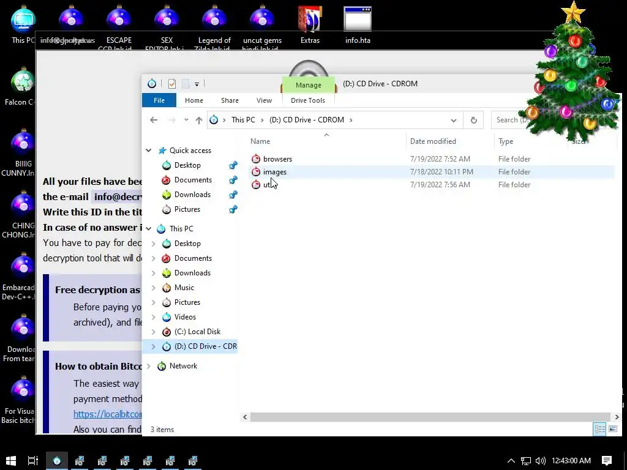The image size is (627, 470).
Task: Open Pictures under Quick access
Action: 187,209
